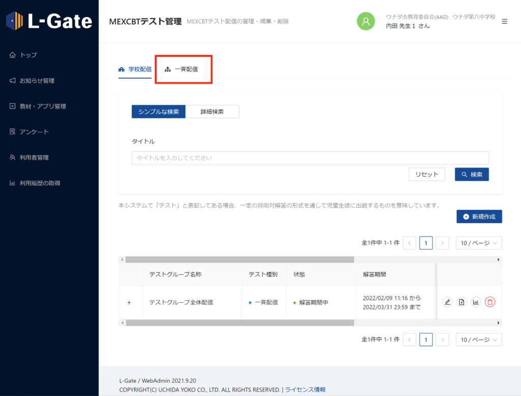The image size is (521, 396).
Task: Click the user name 内田 先生 1 さん
Action: (x=408, y=26)
